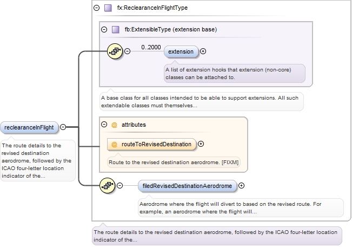Expand the extension element plus button
The height and width of the screenshot is (247, 352).
[x=203, y=51]
